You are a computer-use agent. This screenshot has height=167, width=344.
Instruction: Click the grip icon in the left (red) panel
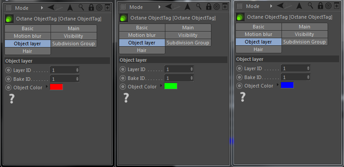point(8,8)
